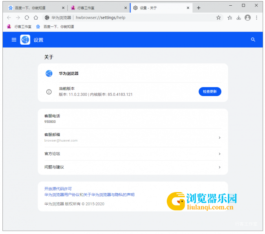
Task: Open the user account avatar
Action: [x=247, y=18]
